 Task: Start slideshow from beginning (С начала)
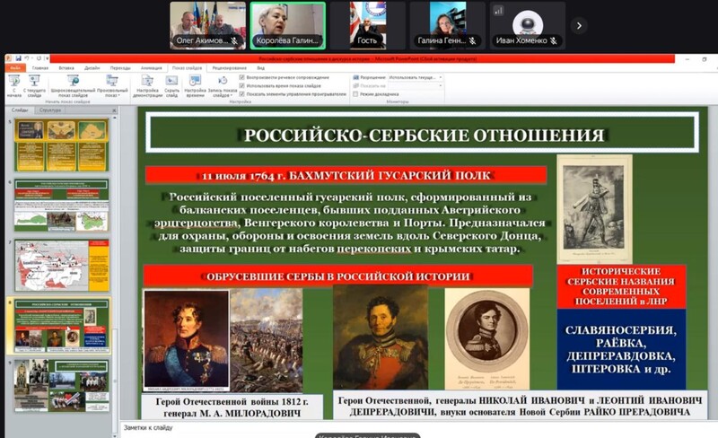point(14,86)
